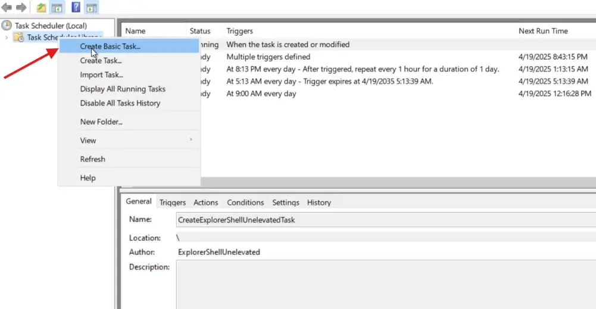596x309 pixels.
Task: Choose Display All Running Tasks
Action: coord(123,89)
